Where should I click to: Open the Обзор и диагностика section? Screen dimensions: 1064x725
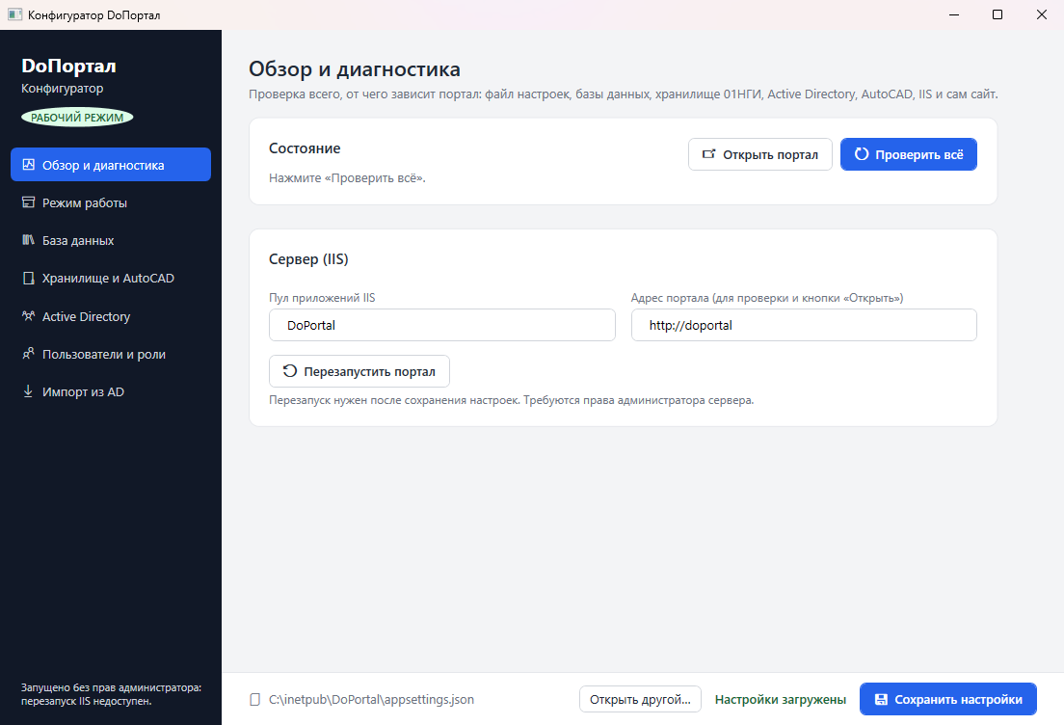[x=111, y=165]
